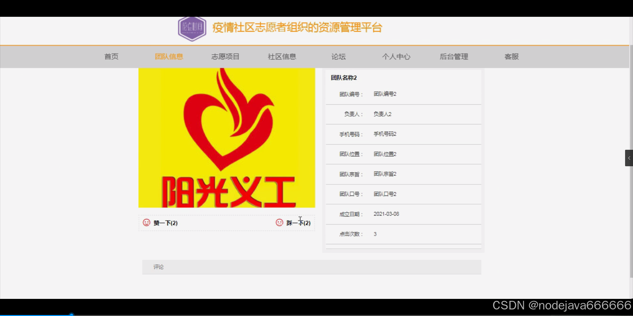Click the 成立日期 label
This screenshot has height=316, width=633.
pyautogui.click(x=351, y=214)
